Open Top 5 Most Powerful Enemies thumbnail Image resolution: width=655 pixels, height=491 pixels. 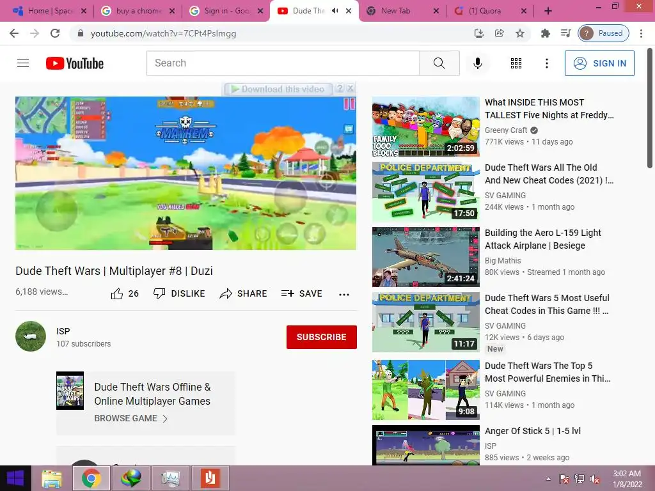pos(425,390)
